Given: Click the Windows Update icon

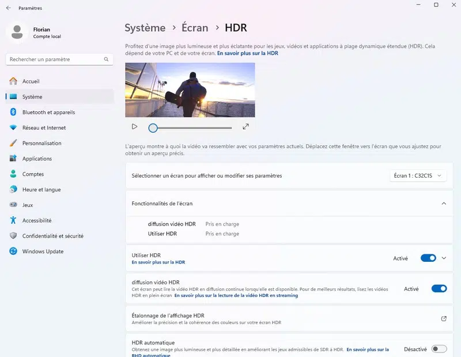Looking at the screenshot, I should [13, 251].
